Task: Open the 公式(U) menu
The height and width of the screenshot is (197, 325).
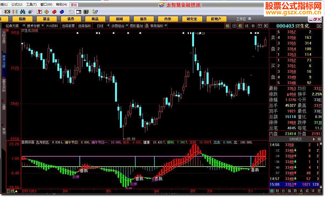Action: [17, 5]
